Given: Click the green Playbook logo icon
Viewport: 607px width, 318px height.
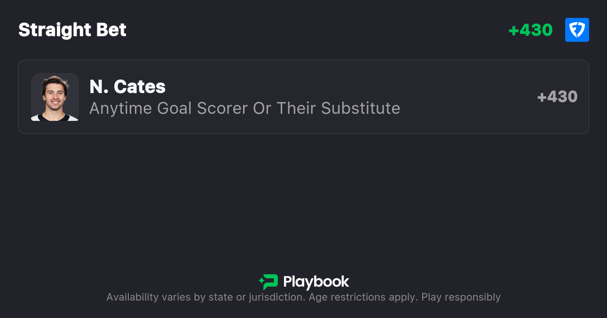Looking at the screenshot, I should pyautogui.click(x=270, y=282).
